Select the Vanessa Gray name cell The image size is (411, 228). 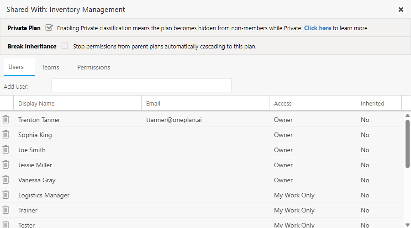click(x=77, y=180)
